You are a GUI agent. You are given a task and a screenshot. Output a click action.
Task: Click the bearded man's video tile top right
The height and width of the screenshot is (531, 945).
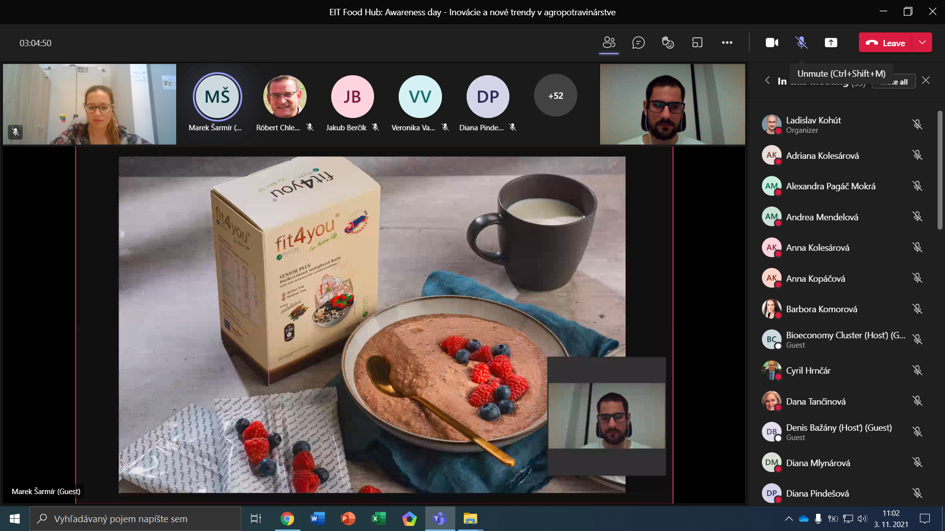pos(672,104)
